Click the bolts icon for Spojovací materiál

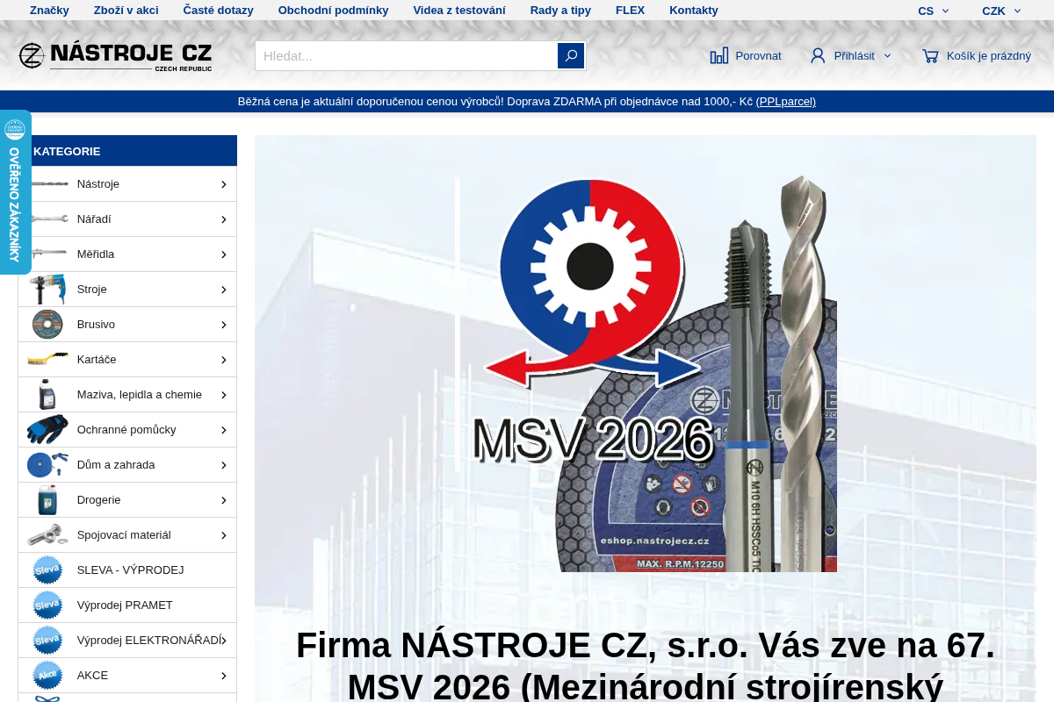pos(47,534)
